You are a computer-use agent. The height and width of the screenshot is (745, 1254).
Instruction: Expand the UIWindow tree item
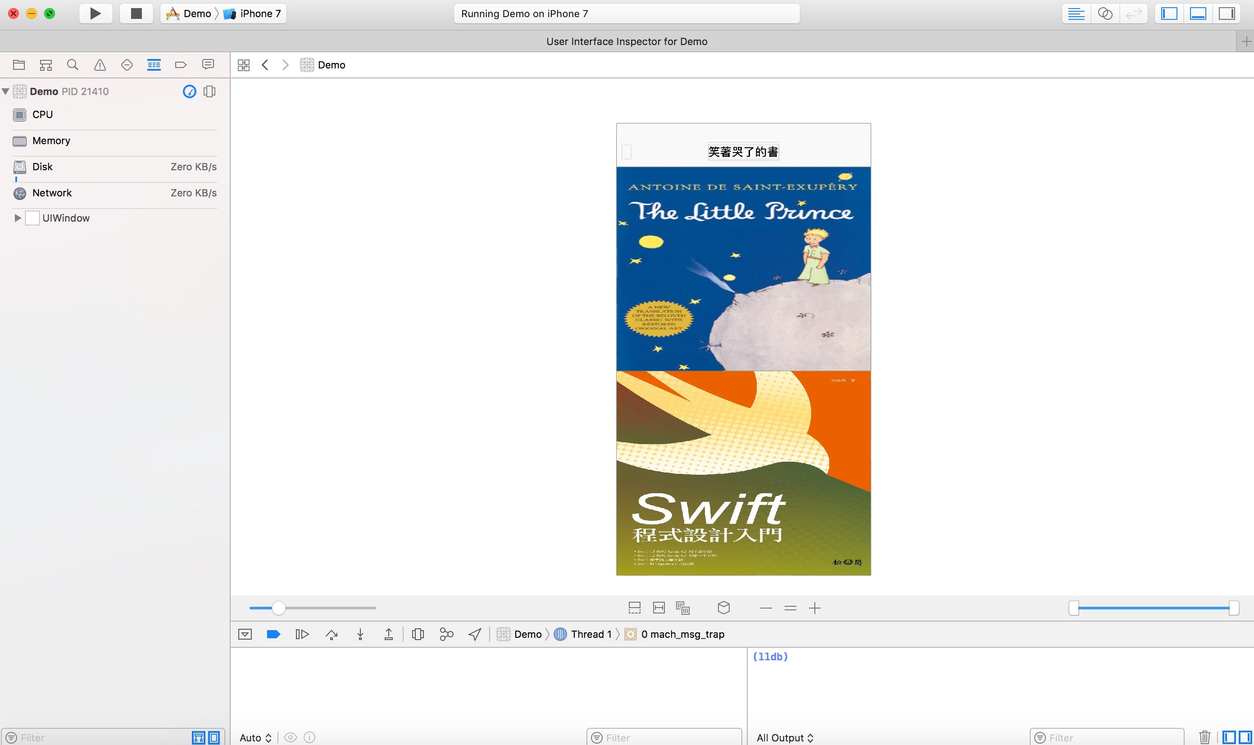[18, 218]
